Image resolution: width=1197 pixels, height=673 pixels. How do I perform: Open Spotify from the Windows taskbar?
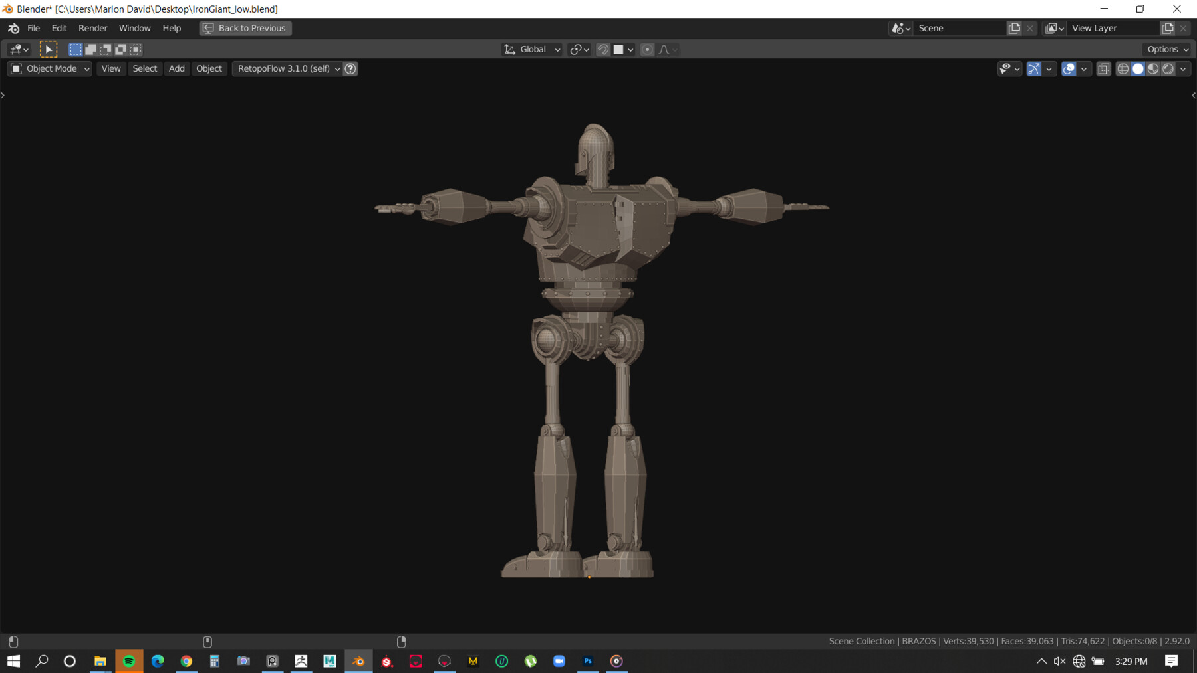coord(129,661)
